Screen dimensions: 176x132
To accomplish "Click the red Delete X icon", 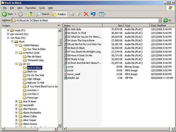I will [x=86, y=14].
